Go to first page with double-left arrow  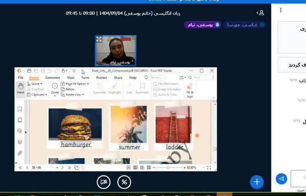(x=20, y=167)
